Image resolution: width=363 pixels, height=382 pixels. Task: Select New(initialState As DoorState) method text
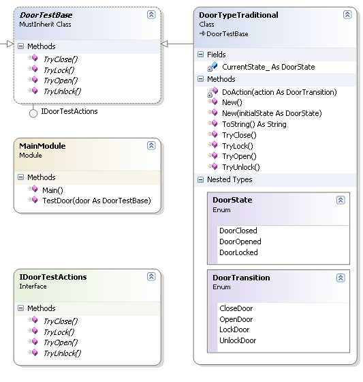click(x=272, y=113)
